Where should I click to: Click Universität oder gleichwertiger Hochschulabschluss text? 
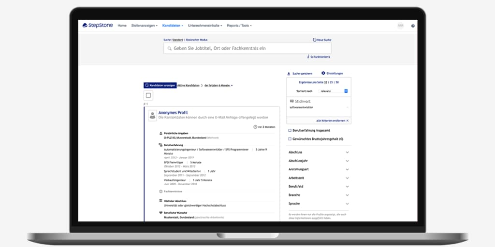click(x=195, y=206)
